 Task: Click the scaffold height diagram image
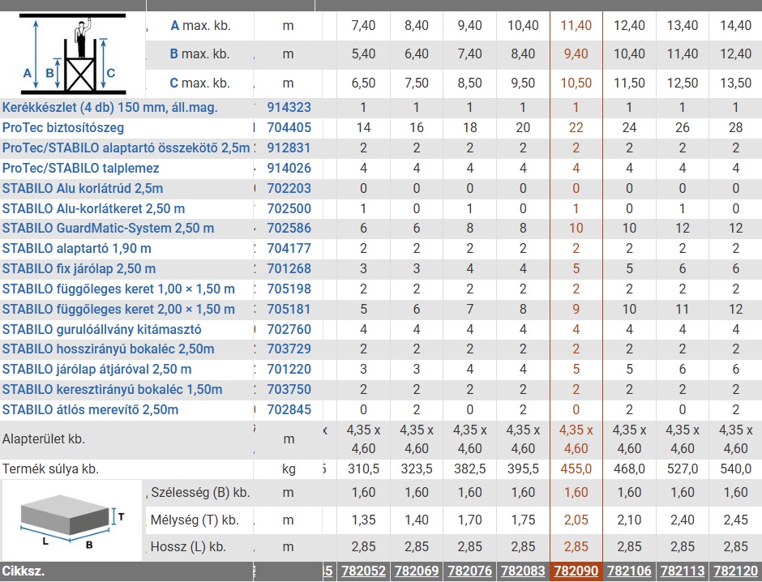[74, 54]
